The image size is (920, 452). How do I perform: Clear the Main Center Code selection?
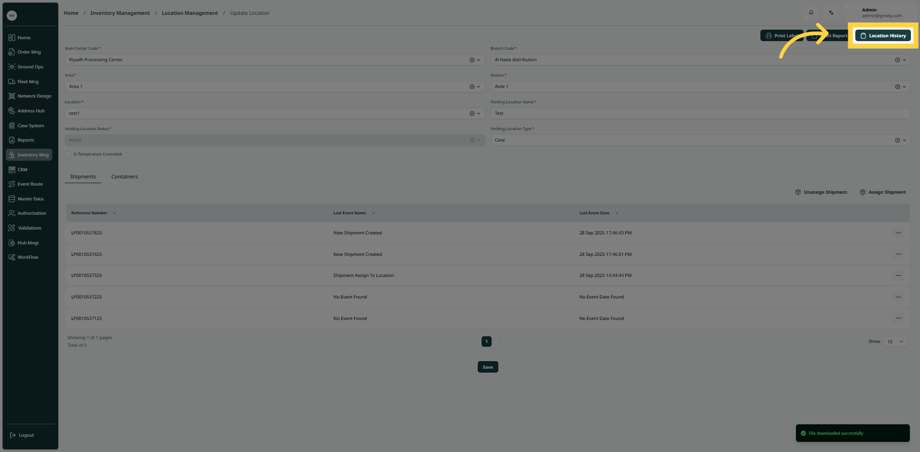coord(472,60)
